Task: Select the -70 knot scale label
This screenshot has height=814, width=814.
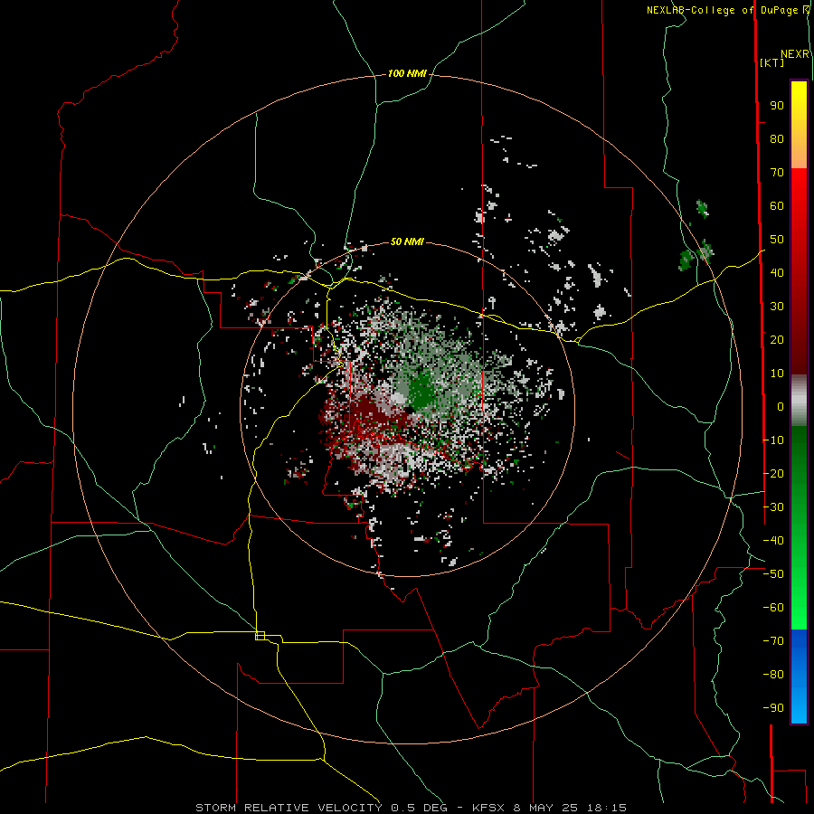Action: [x=773, y=641]
